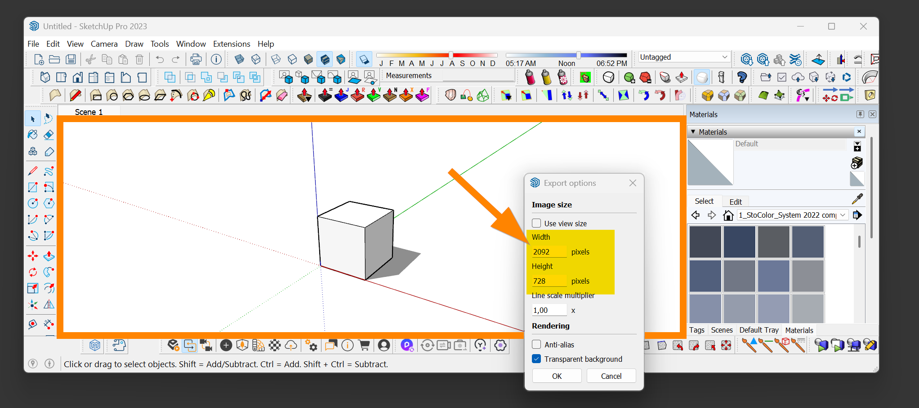Click the Create Material icon in Materials panel
Viewport: 919px width, 408px height.
pos(857,163)
